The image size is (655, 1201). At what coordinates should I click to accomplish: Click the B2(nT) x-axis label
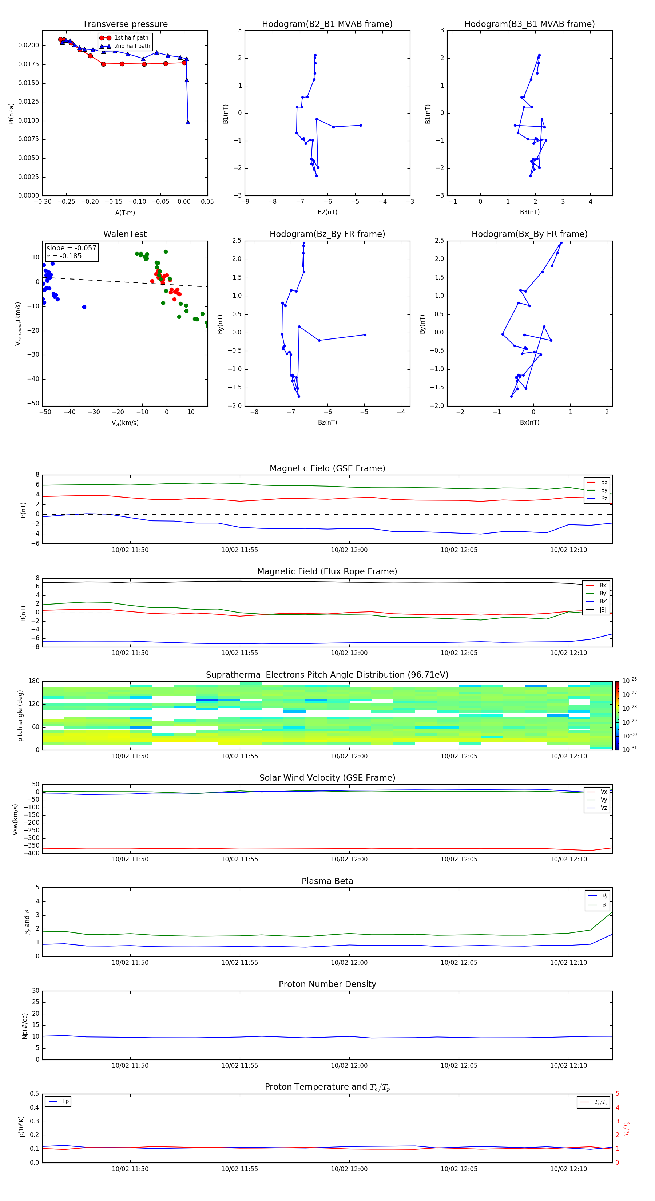pyautogui.click(x=327, y=212)
